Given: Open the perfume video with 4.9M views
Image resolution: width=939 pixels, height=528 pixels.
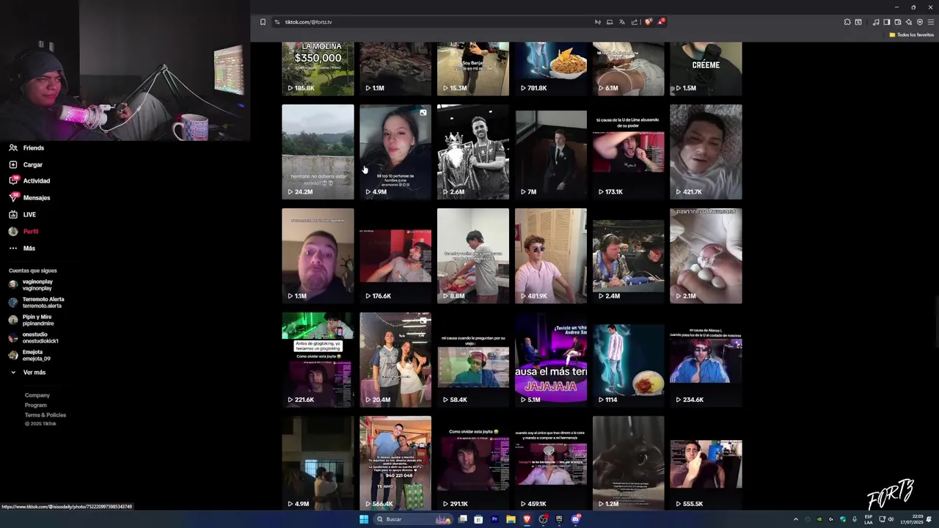Looking at the screenshot, I should point(395,152).
